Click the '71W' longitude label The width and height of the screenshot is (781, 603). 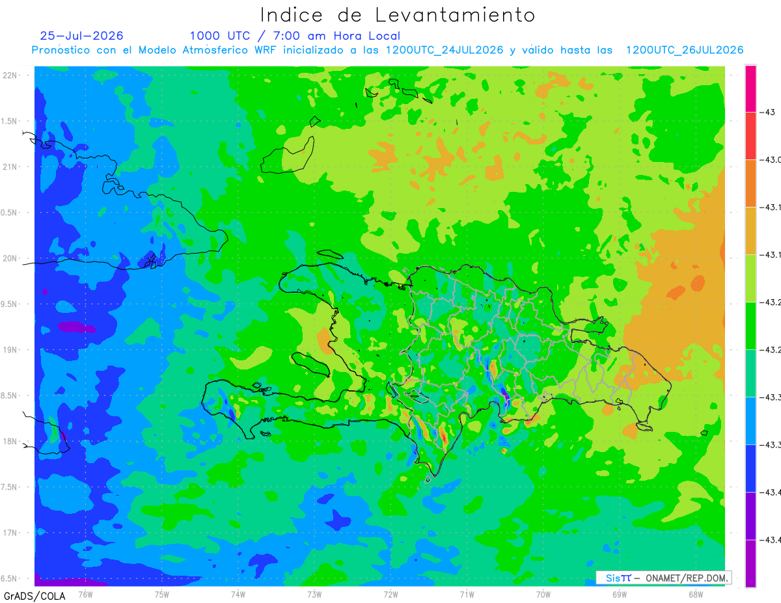click(x=467, y=594)
